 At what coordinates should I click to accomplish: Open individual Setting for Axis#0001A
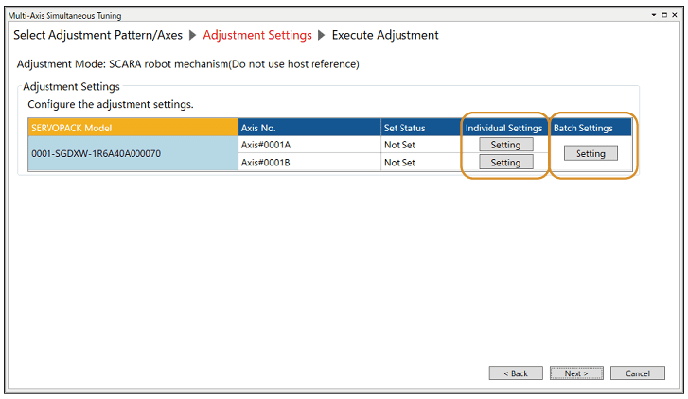(x=505, y=145)
